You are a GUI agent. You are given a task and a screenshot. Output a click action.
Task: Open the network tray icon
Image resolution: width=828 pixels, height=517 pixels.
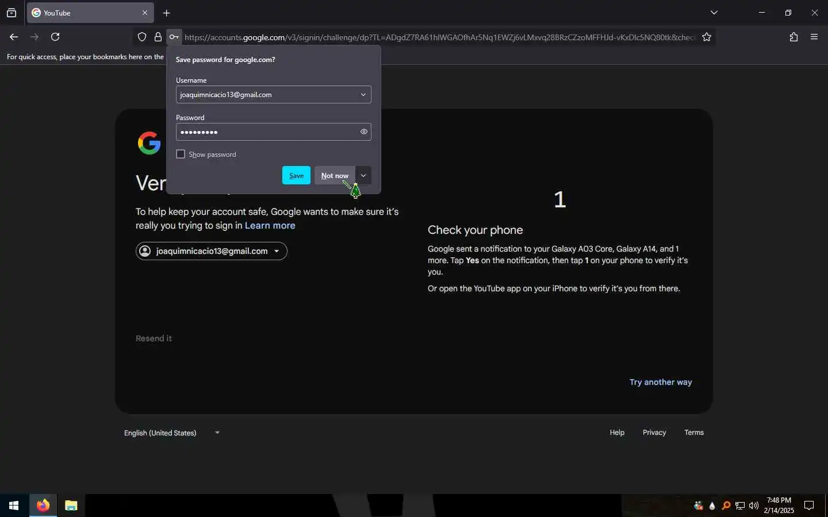click(740, 506)
